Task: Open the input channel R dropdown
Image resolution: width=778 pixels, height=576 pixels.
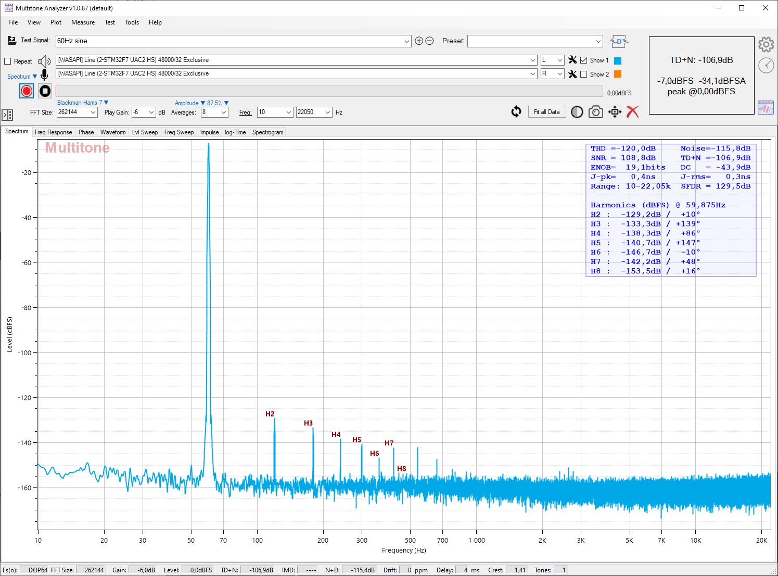Action: point(559,73)
